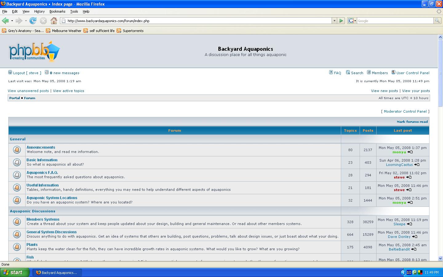
Task: Click the Firefox Reload page icon
Action: 33,21
